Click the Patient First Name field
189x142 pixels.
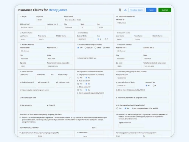tap(46, 39)
